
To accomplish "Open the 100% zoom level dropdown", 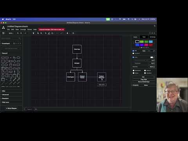I will tap(11, 33).
